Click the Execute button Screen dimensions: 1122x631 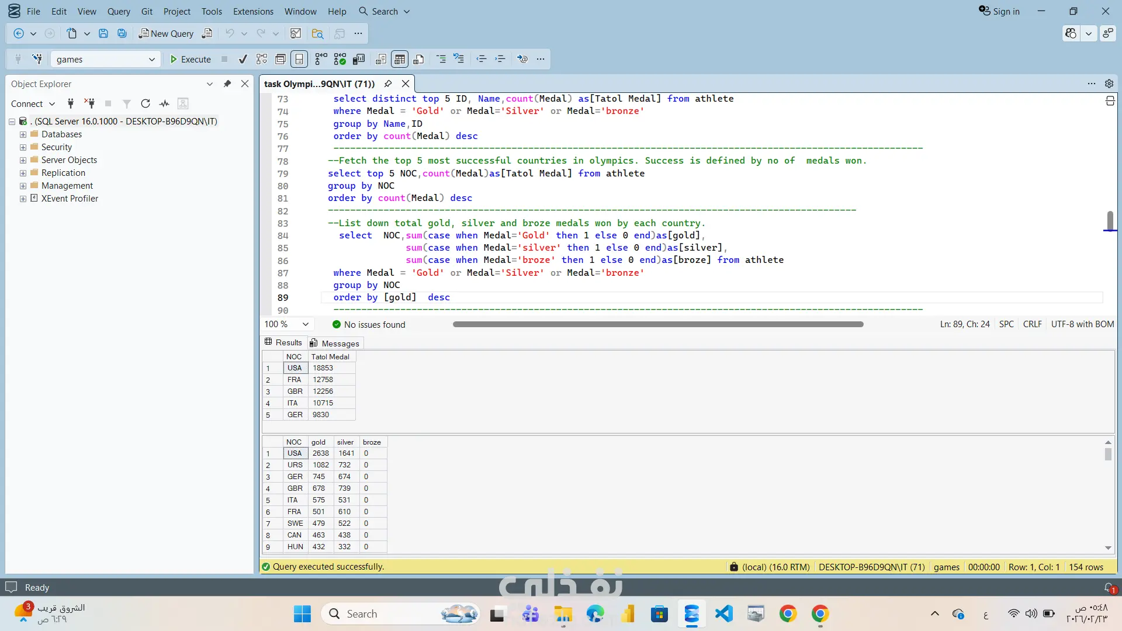[x=191, y=59]
